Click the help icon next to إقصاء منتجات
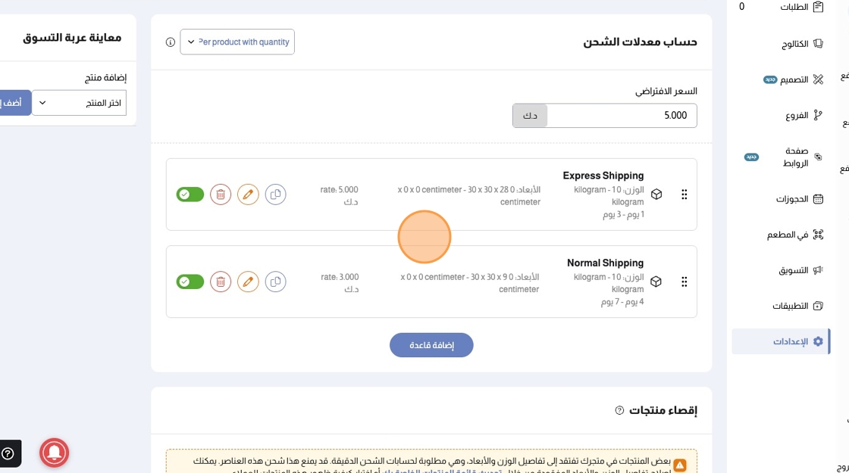Viewport: 849px width, 473px height. [619, 410]
